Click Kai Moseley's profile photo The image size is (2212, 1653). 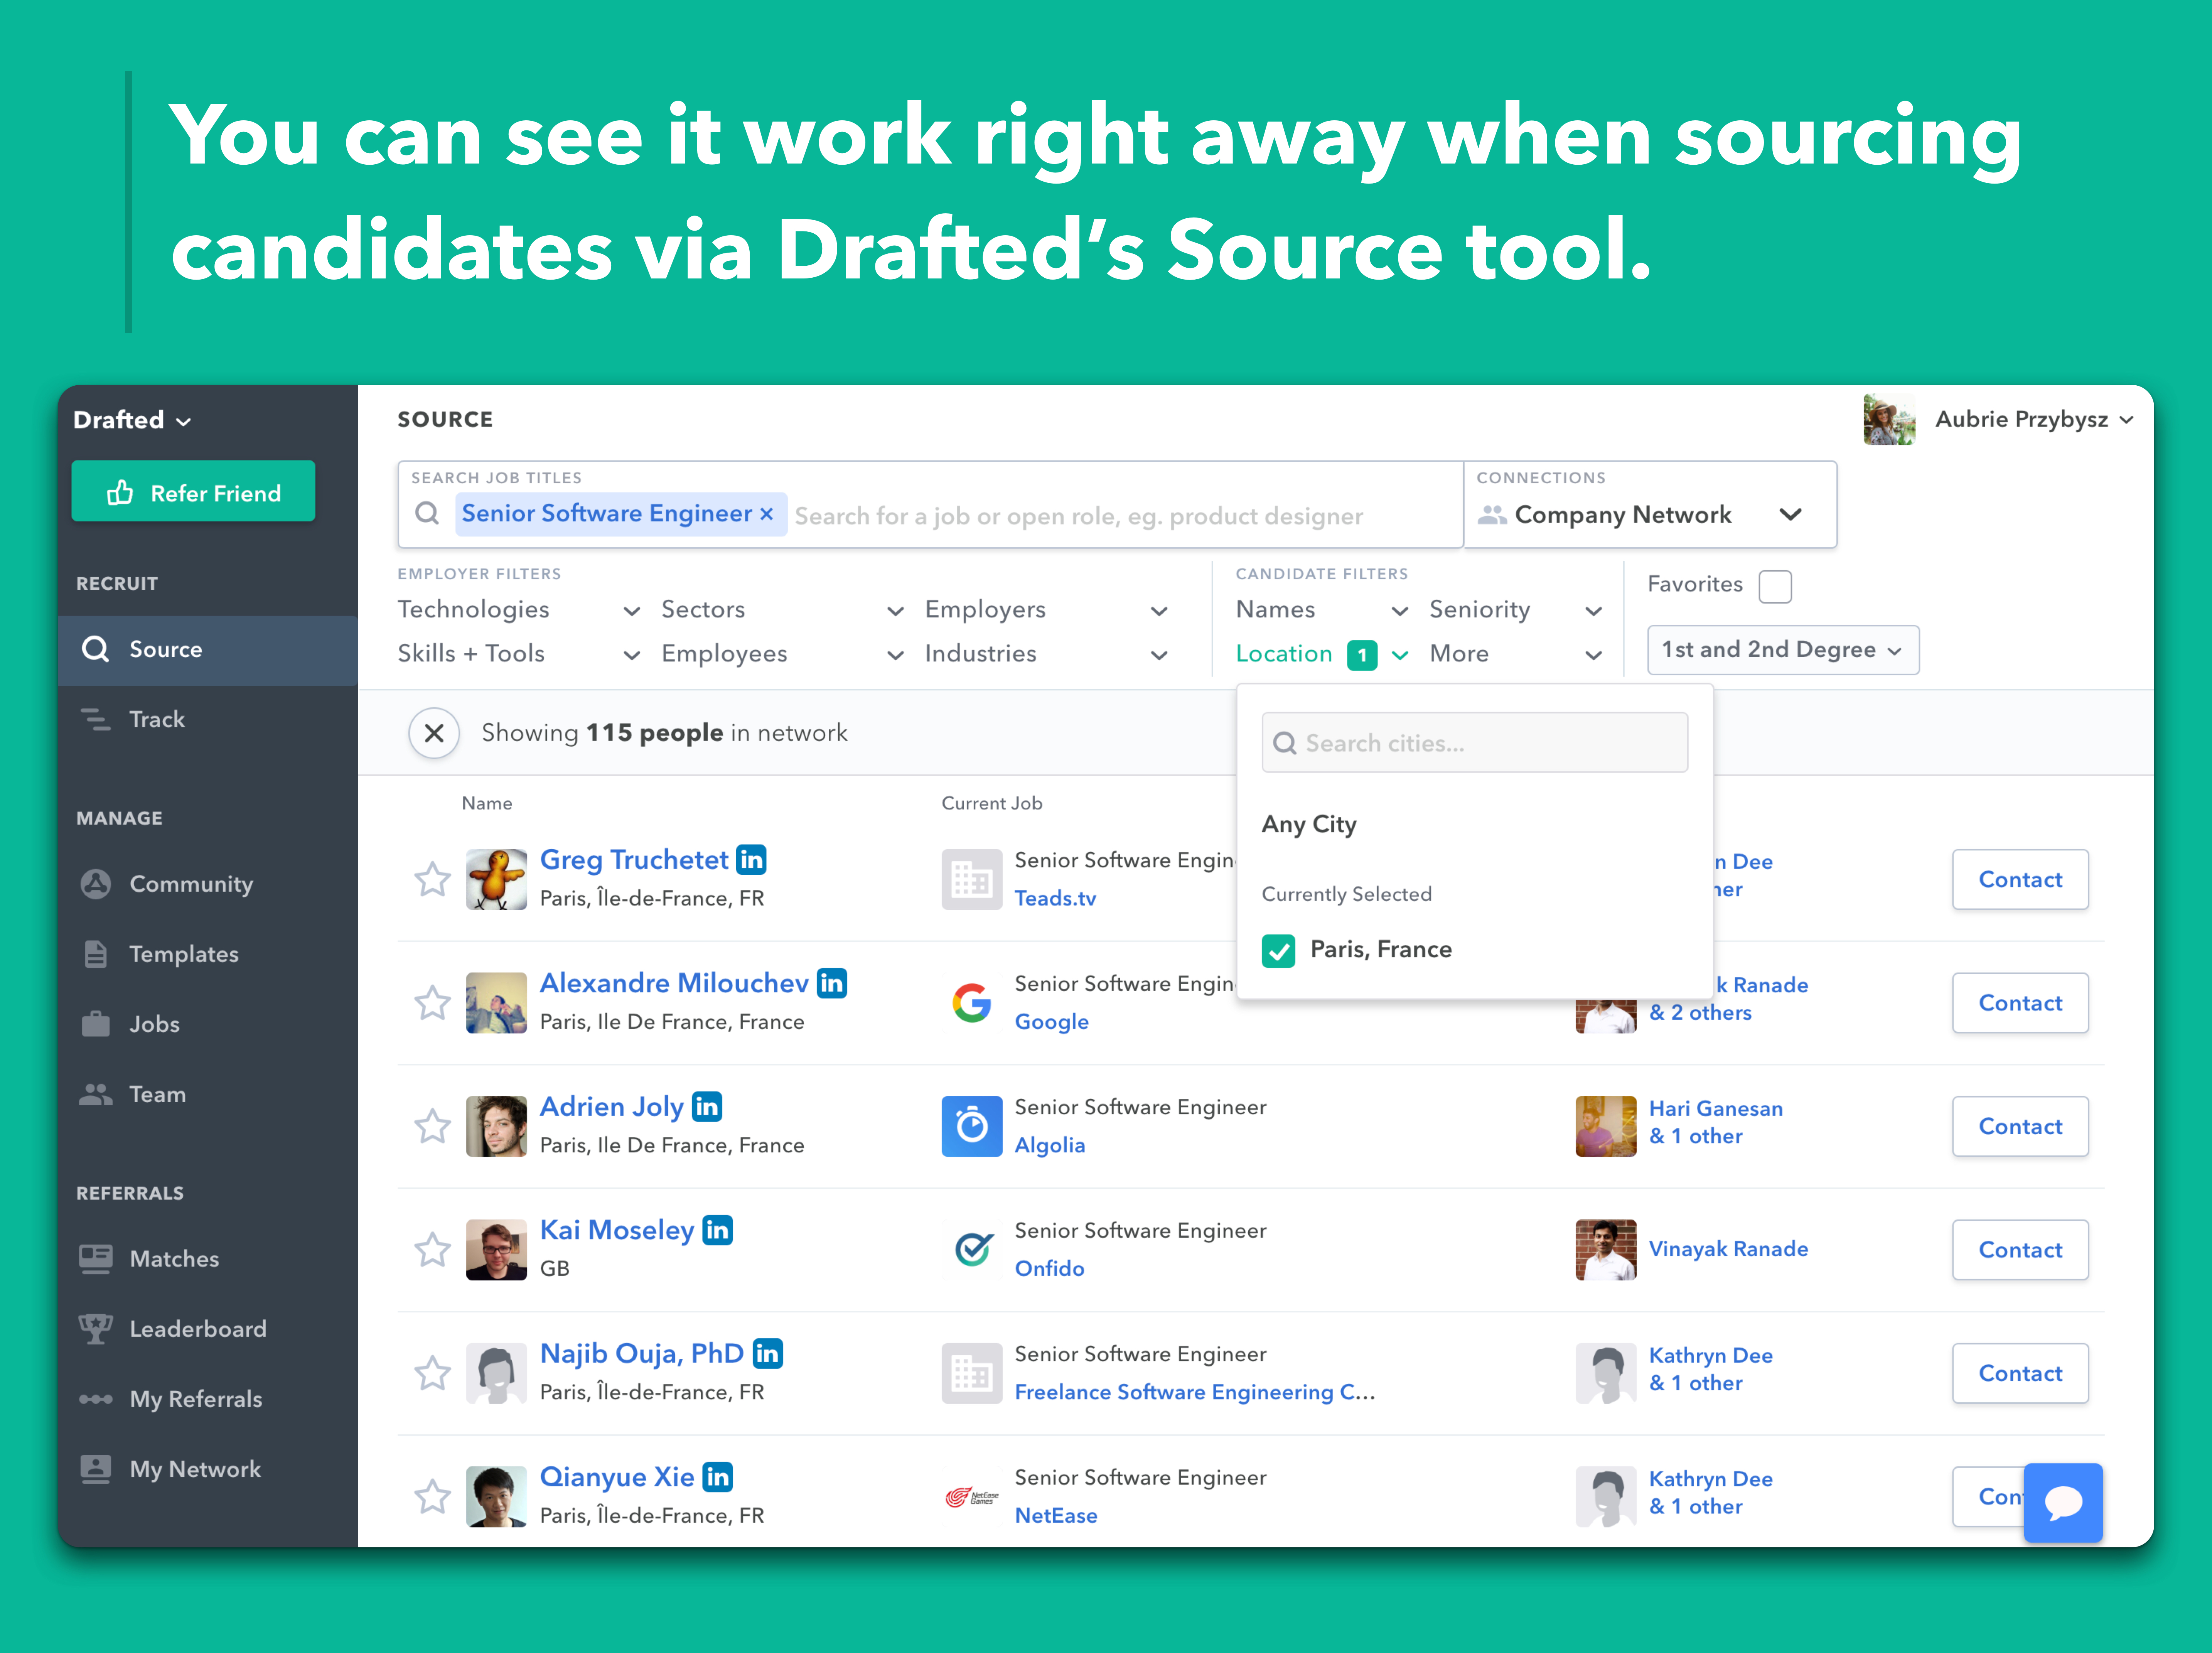(x=496, y=1250)
